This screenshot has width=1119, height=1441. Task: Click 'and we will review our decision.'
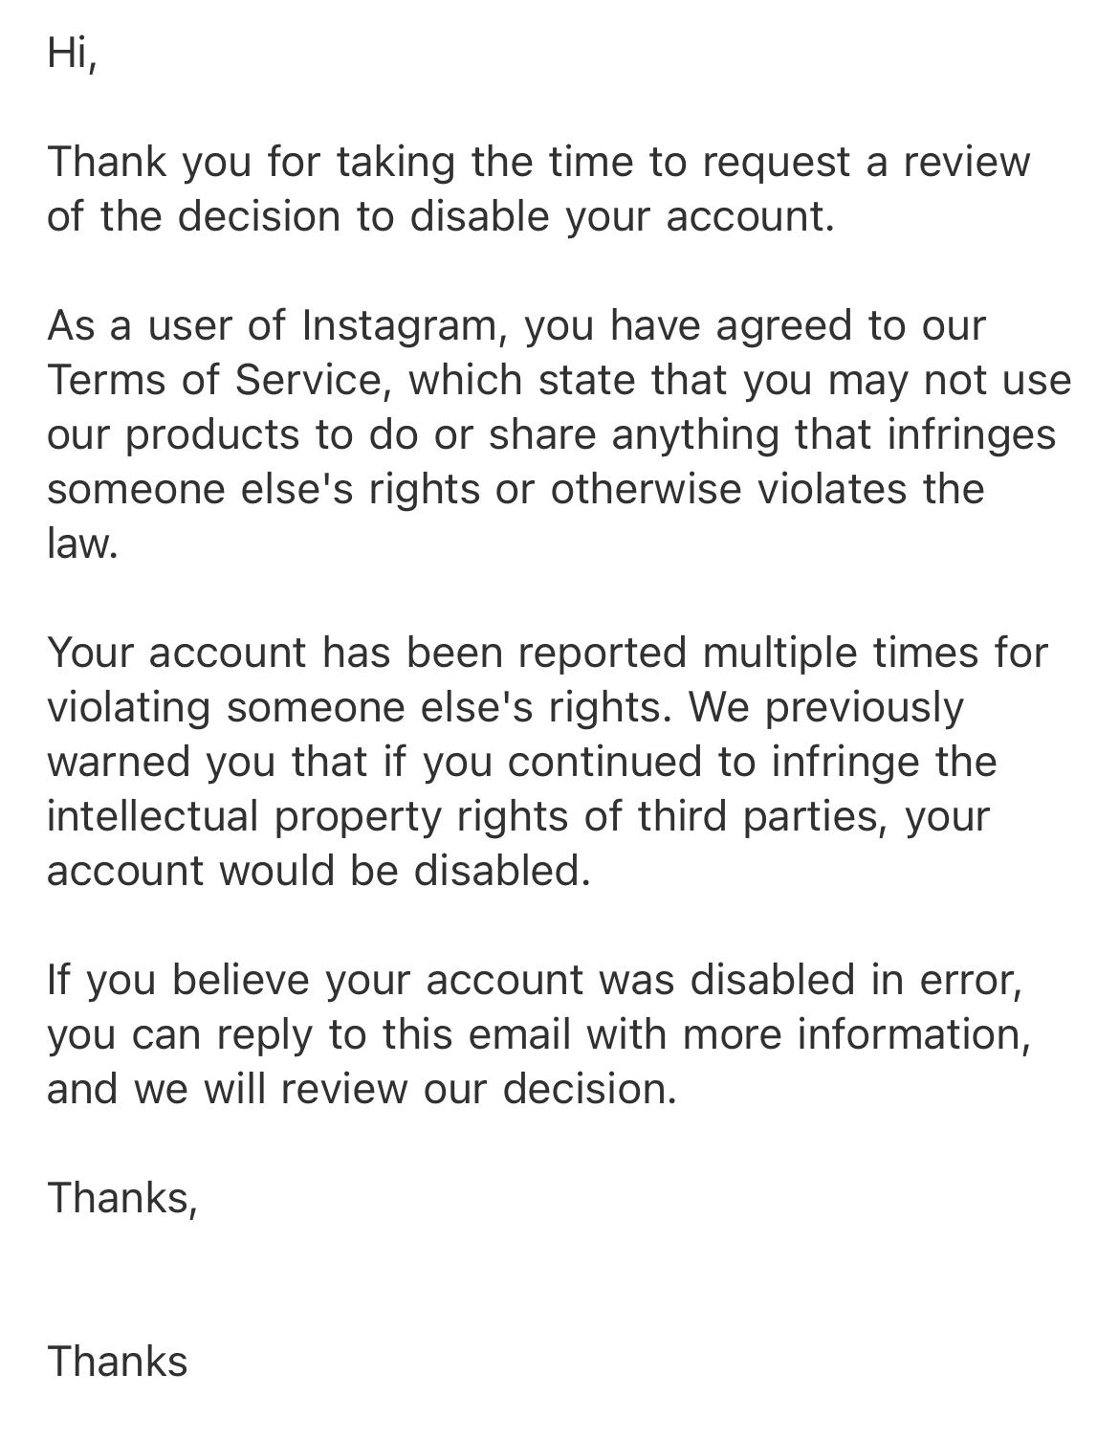click(362, 1089)
